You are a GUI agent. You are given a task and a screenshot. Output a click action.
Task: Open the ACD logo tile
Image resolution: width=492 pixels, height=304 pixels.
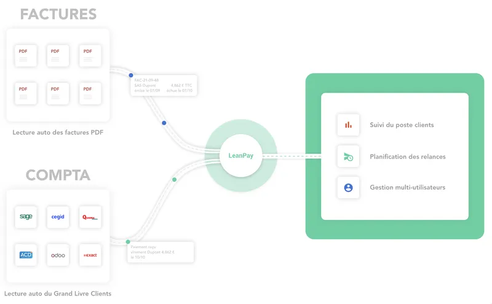pos(26,255)
